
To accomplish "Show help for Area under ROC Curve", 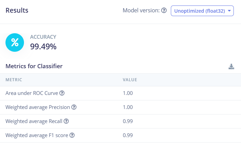I will [x=62, y=93].
